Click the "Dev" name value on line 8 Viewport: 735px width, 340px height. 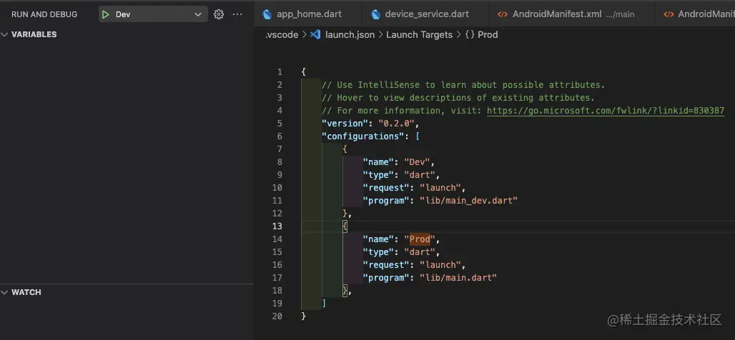(x=417, y=162)
